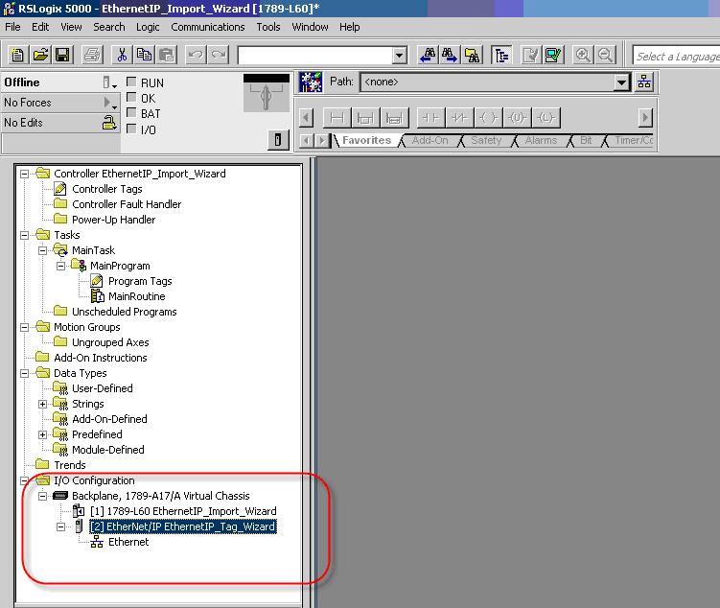The image size is (720, 608).
Task: Collapse the Backplane 1789-A17/A node
Action: 43,496
